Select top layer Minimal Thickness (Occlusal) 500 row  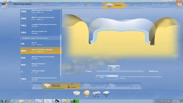[41, 18]
